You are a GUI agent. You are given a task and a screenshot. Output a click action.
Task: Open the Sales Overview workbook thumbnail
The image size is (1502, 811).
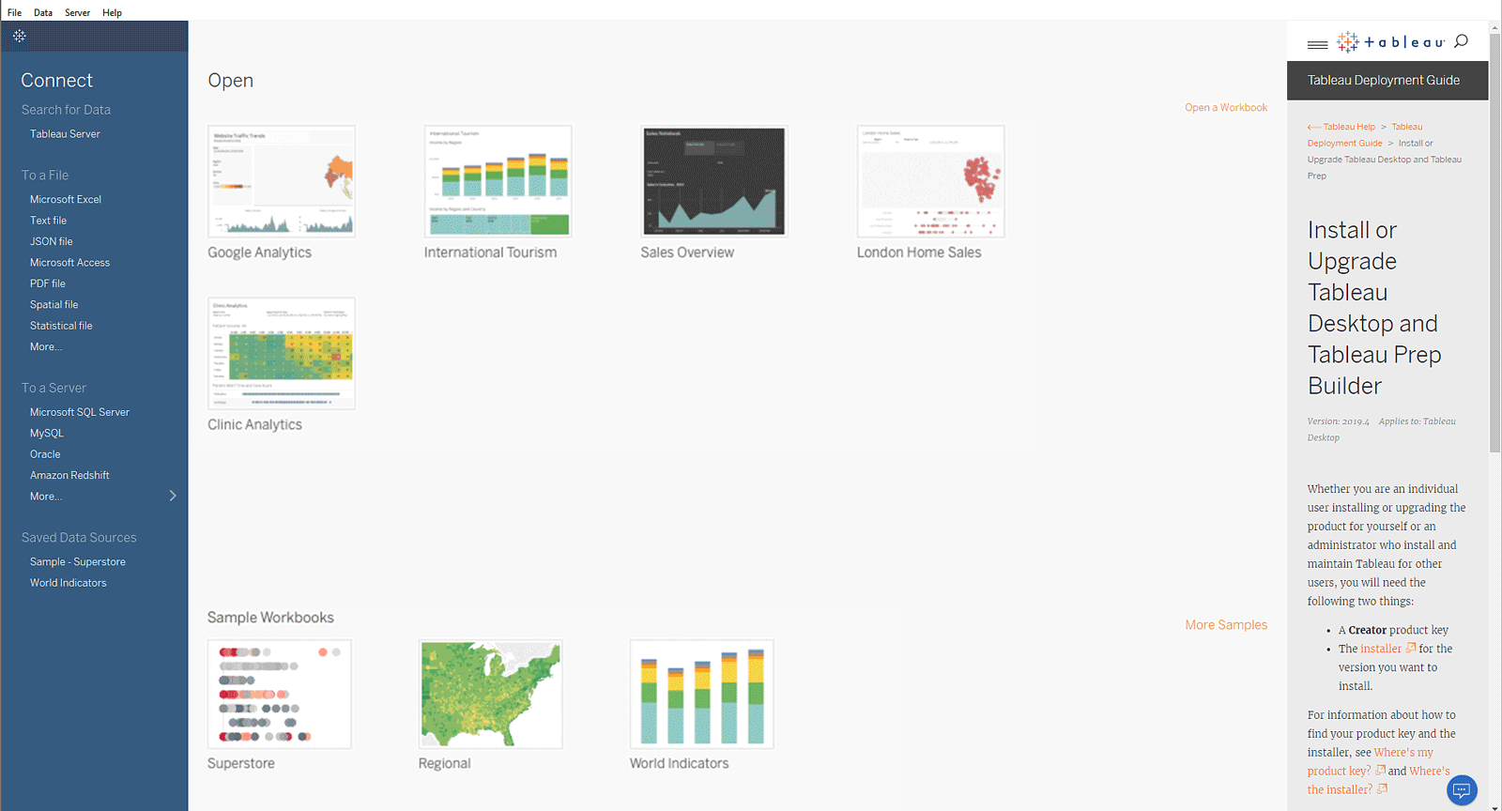coord(714,181)
